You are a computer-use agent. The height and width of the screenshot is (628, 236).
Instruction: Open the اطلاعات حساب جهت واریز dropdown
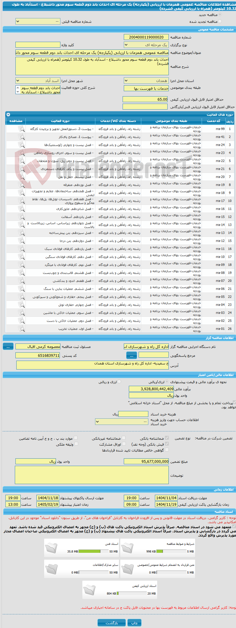point(121,422)
